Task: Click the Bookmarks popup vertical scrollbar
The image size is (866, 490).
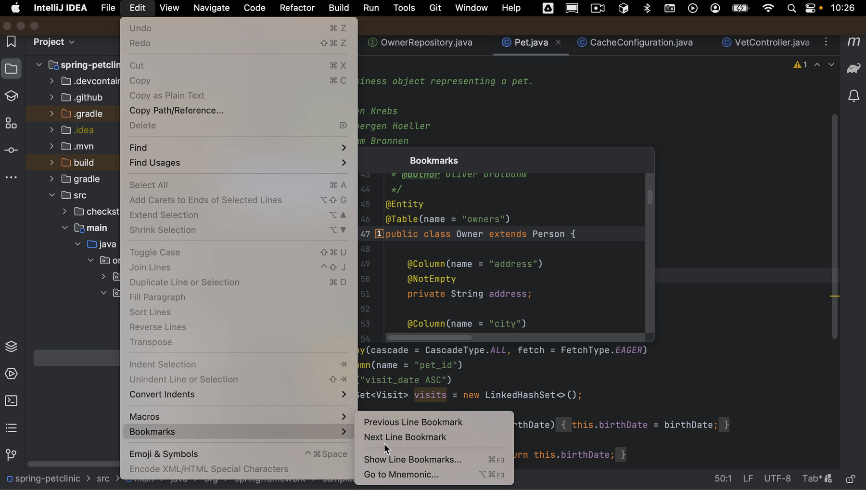Action: tap(649, 197)
